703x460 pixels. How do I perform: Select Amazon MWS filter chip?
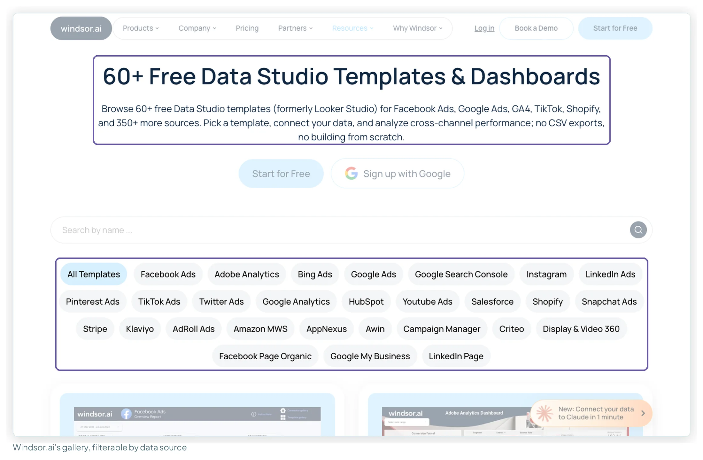pyautogui.click(x=260, y=329)
